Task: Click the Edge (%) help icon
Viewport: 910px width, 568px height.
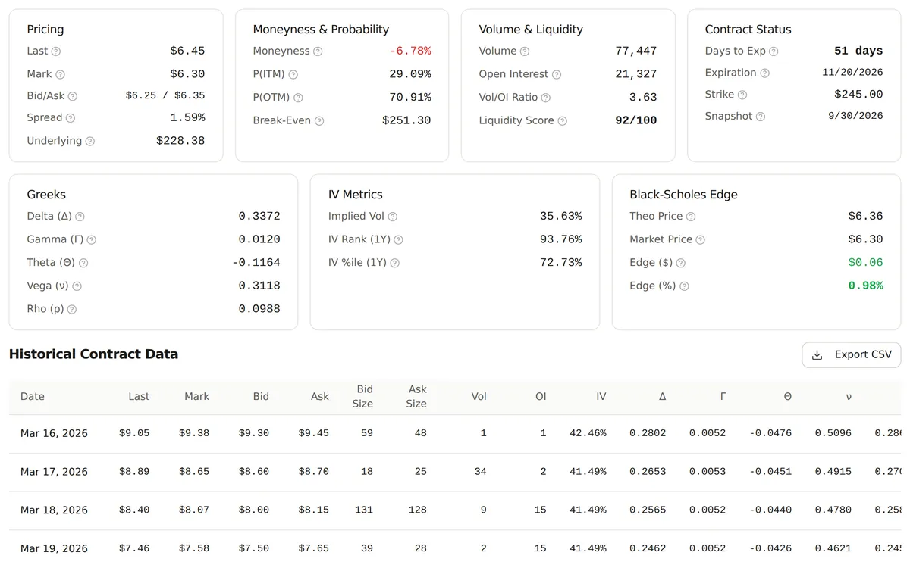Action: tap(684, 286)
